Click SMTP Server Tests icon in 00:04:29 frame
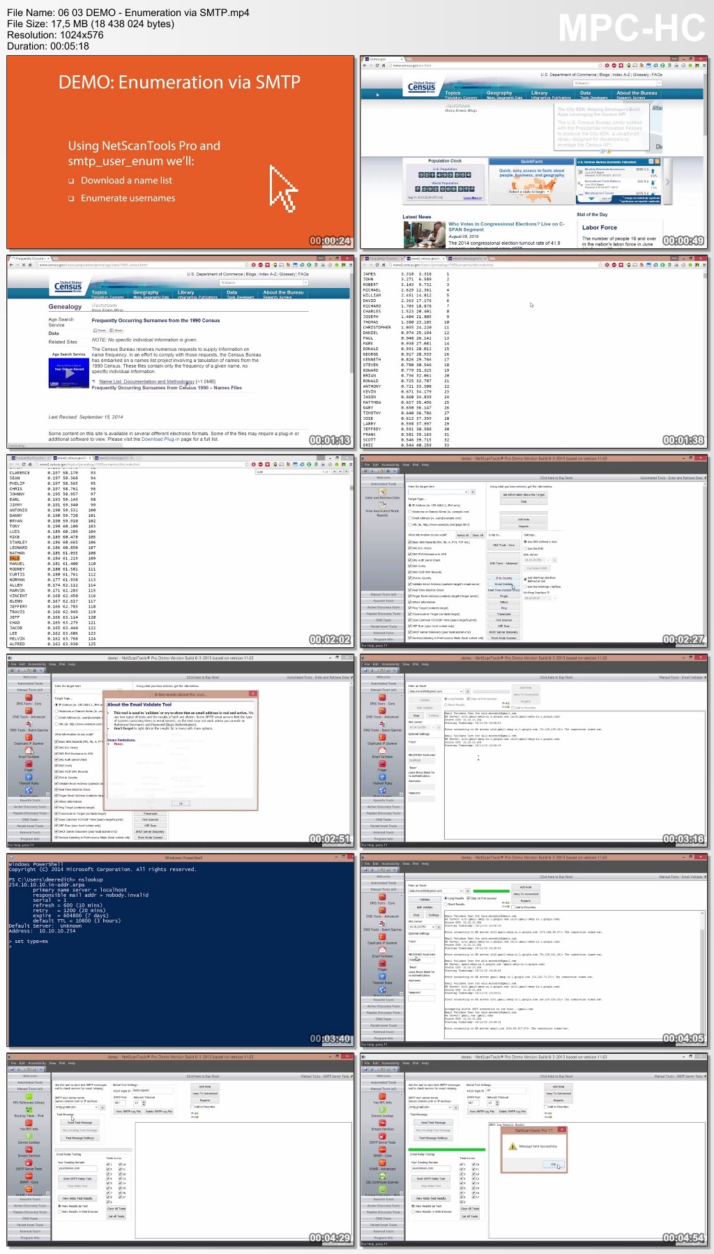 pos(29,1162)
